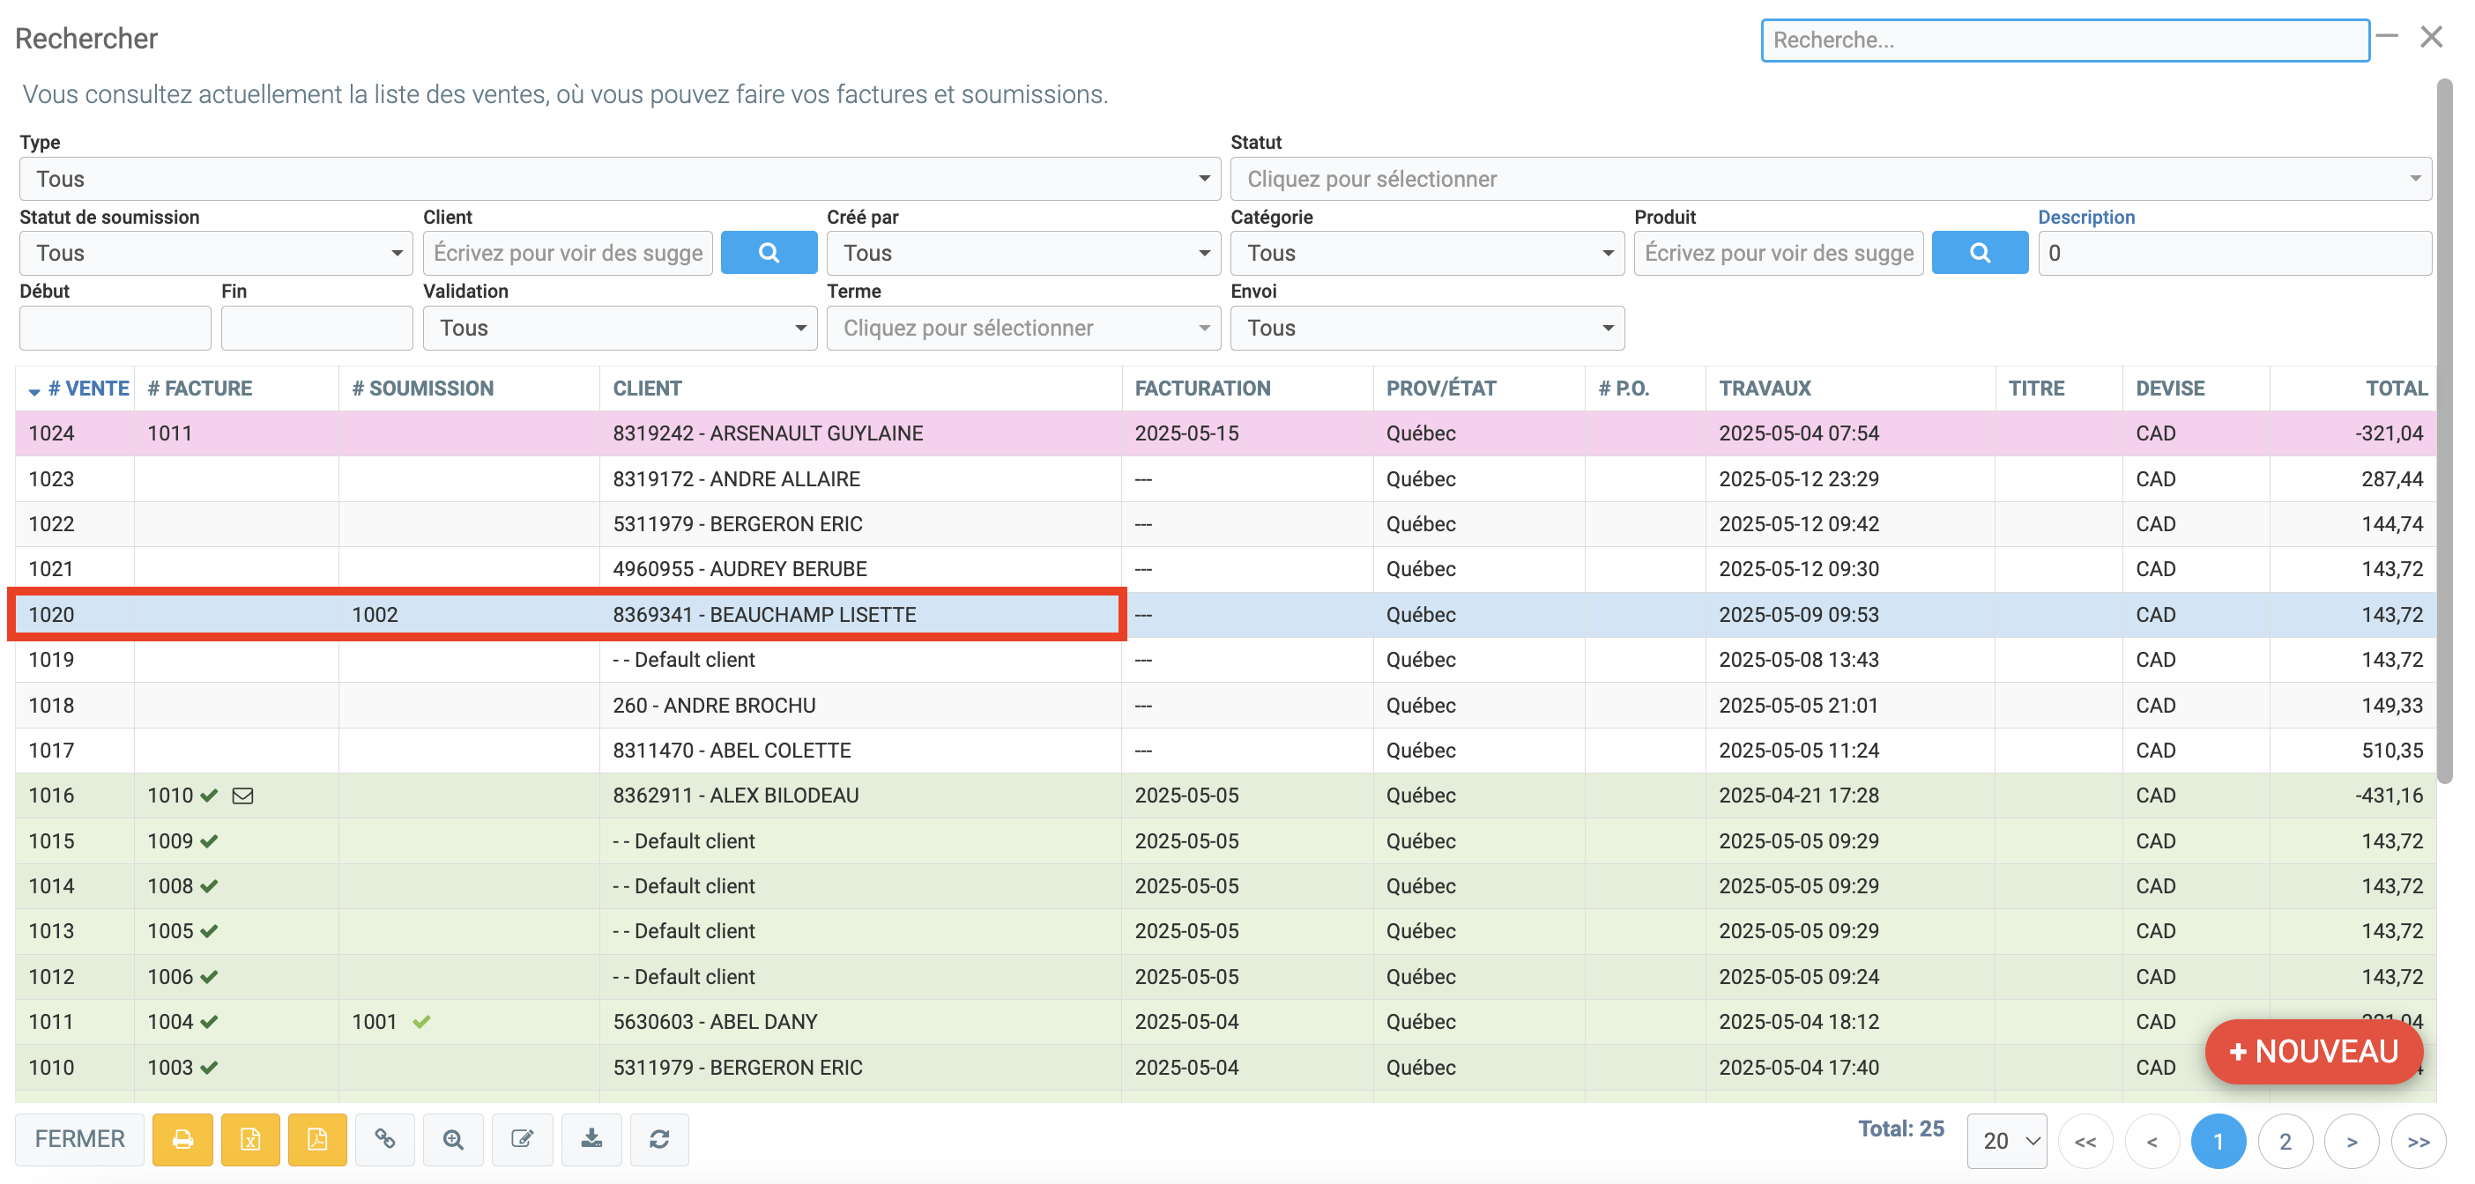The image size is (2475, 1184).
Task: Open the Validation dropdown
Action: 619,329
